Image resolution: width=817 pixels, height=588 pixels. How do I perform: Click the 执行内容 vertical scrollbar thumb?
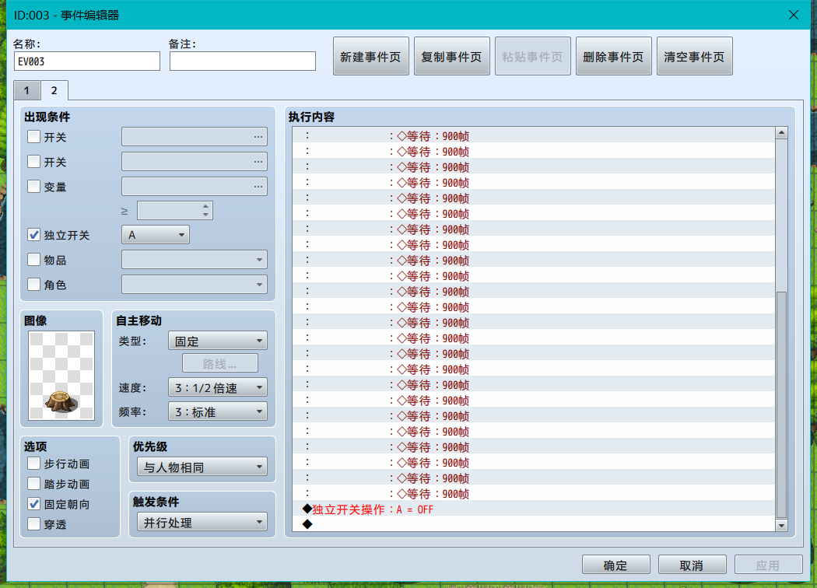[781, 405]
